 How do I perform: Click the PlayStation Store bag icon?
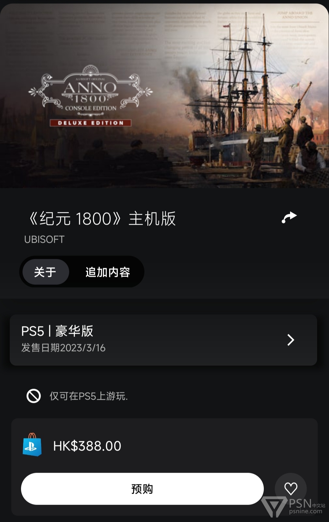point(32,445)
